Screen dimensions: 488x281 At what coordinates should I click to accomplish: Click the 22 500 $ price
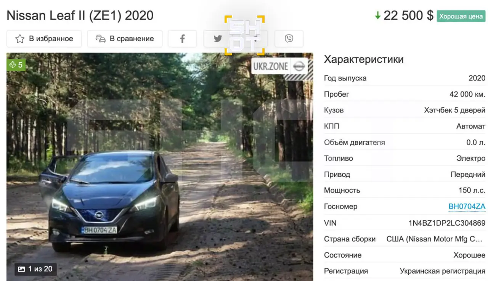(x=408, y=16)
